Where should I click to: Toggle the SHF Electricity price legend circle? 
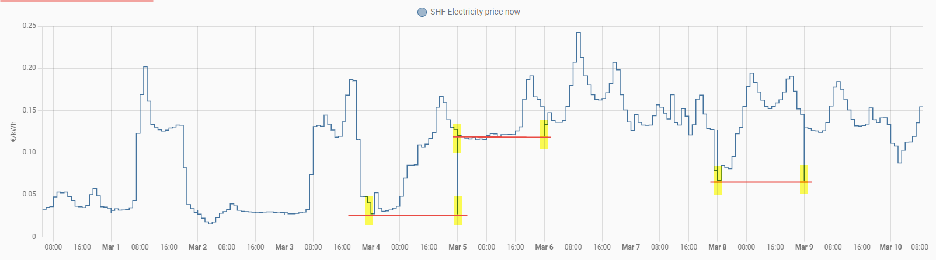pos(422,12)
